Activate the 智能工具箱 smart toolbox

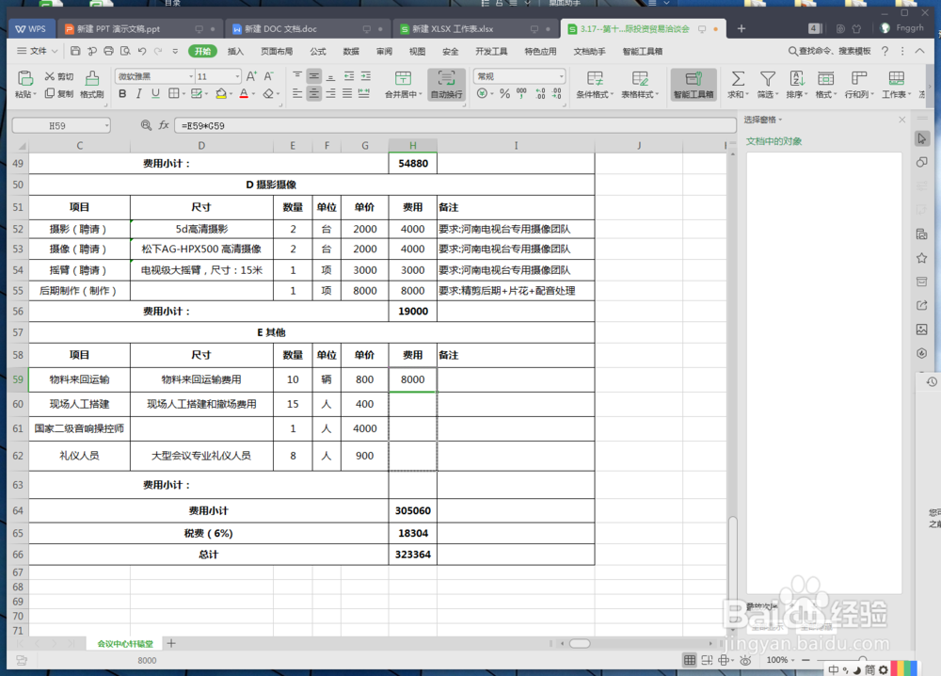click(x=695, y=85)
